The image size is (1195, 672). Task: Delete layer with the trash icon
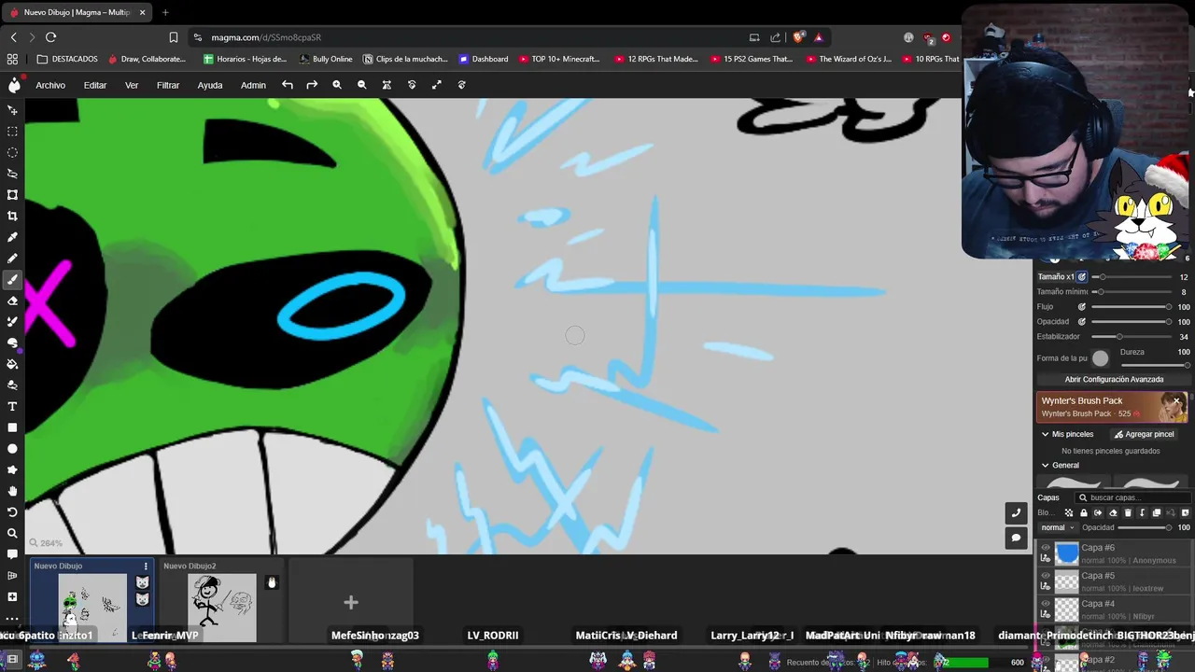tap(1128, 512)
